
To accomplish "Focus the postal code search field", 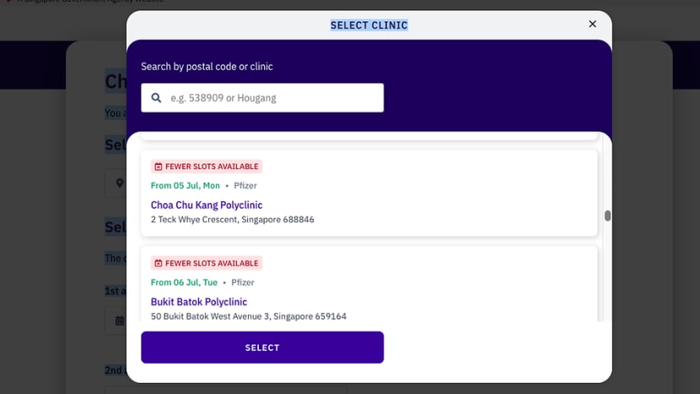I will 262,98.
